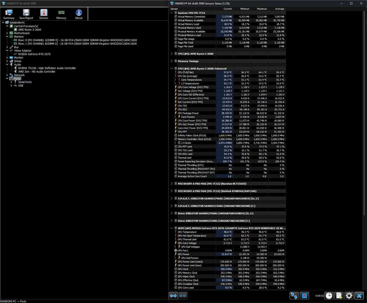Click the HWiNFO app icon in Sensors Status title bar

[172, 3]
